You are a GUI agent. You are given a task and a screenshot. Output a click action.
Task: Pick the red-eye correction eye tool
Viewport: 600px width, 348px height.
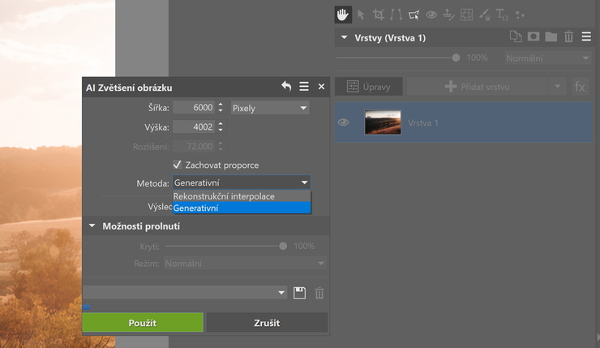(431, 14)
